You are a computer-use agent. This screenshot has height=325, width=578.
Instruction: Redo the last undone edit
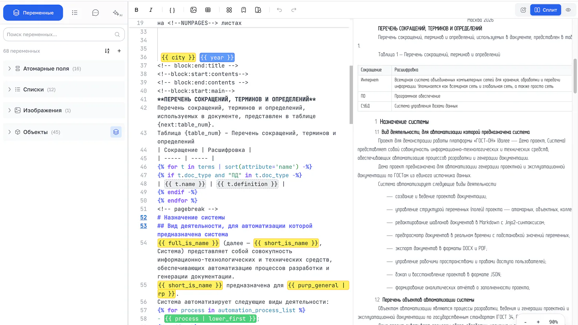(294, 10)
